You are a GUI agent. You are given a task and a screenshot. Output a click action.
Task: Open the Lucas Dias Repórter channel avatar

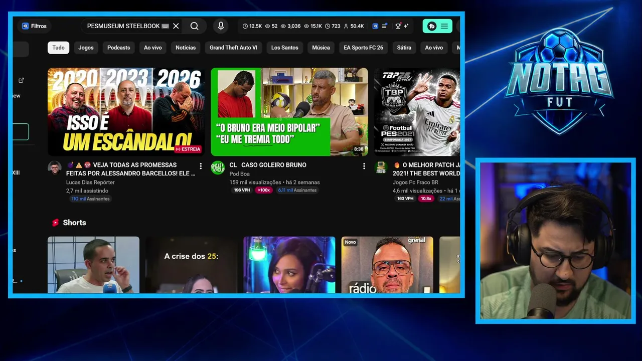pyautogui.click(x=55, y=168)
